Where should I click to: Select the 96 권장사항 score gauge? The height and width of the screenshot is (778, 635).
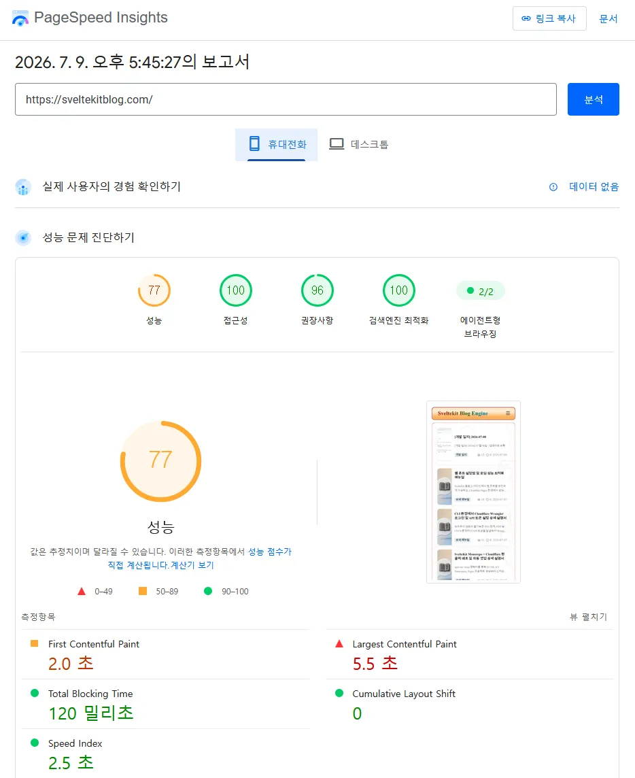click(x=317, y=291)
